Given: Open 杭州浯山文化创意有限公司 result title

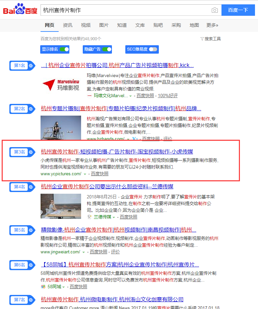Looking at the screenshot, I should pyautogui.click(x=112, y=299).
